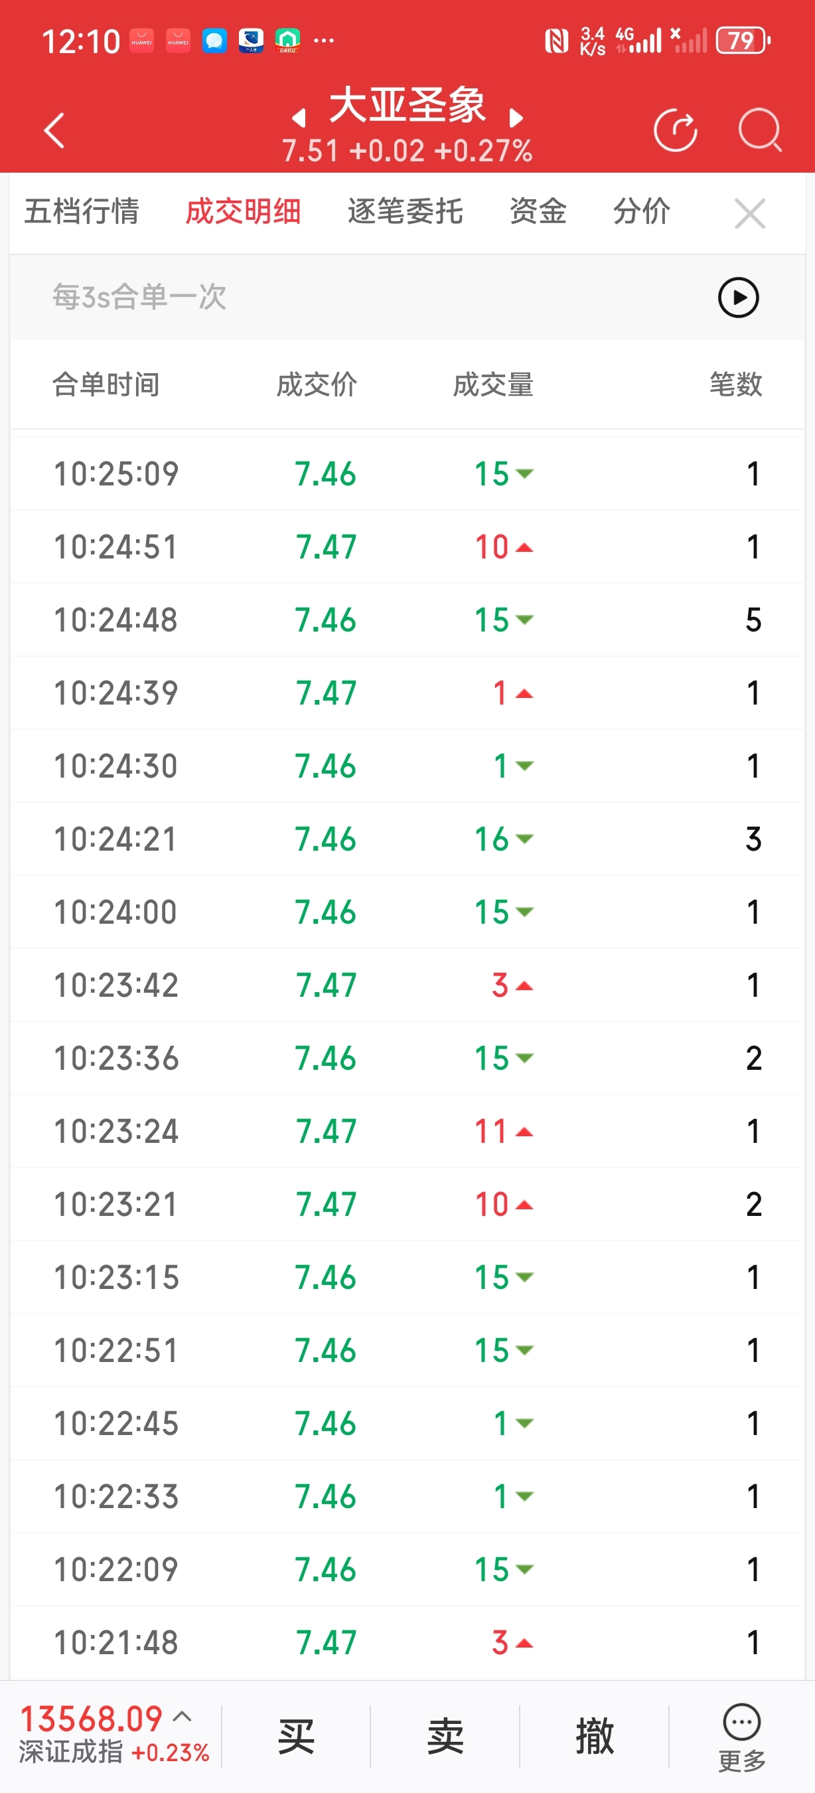
Task: Open the 分价 tab
Action: click(641, 212)
